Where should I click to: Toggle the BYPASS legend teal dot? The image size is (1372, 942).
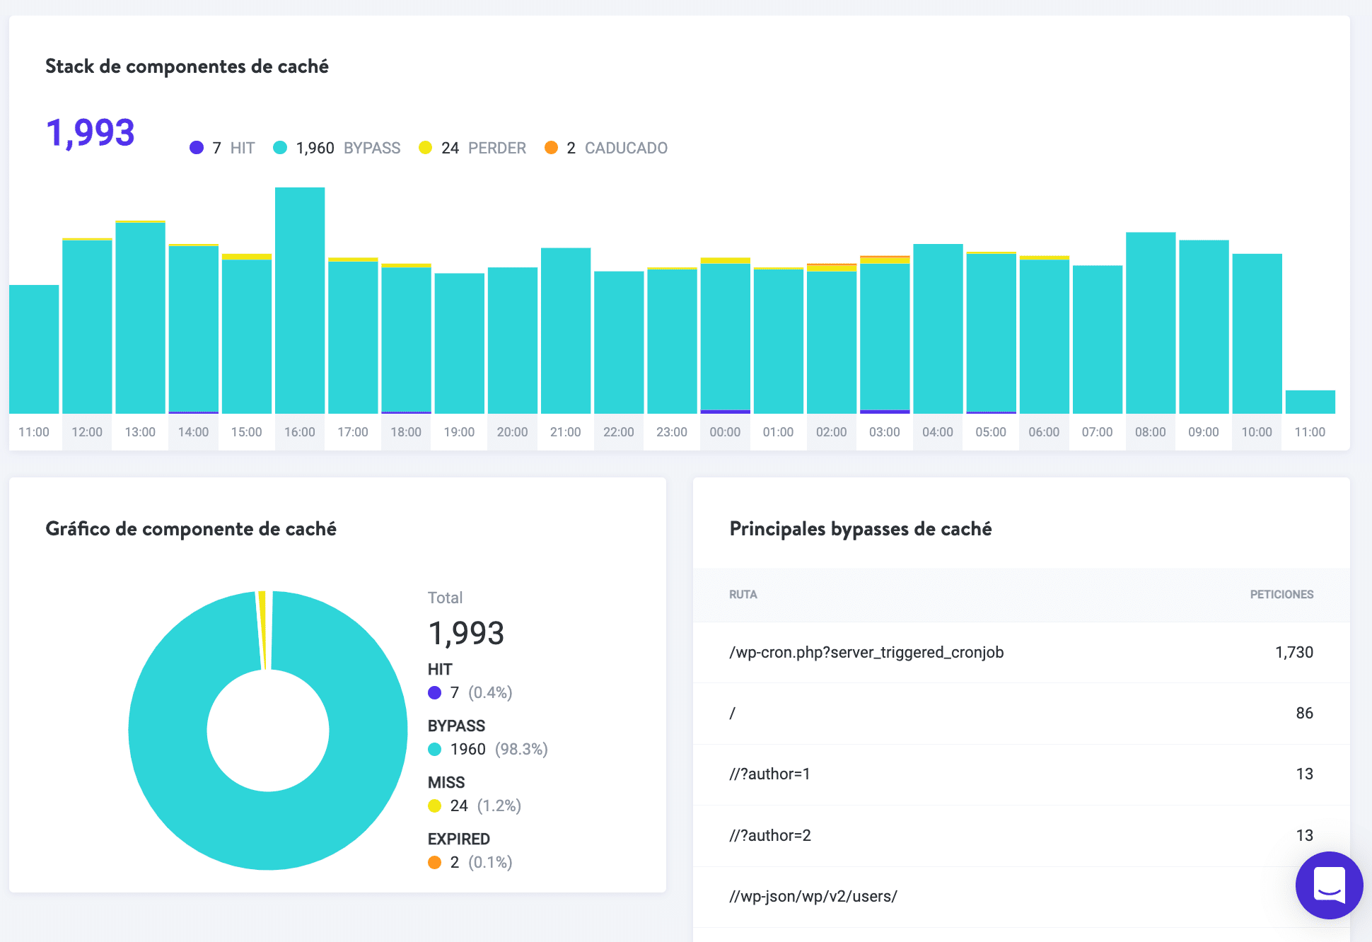tap(280, 148)
